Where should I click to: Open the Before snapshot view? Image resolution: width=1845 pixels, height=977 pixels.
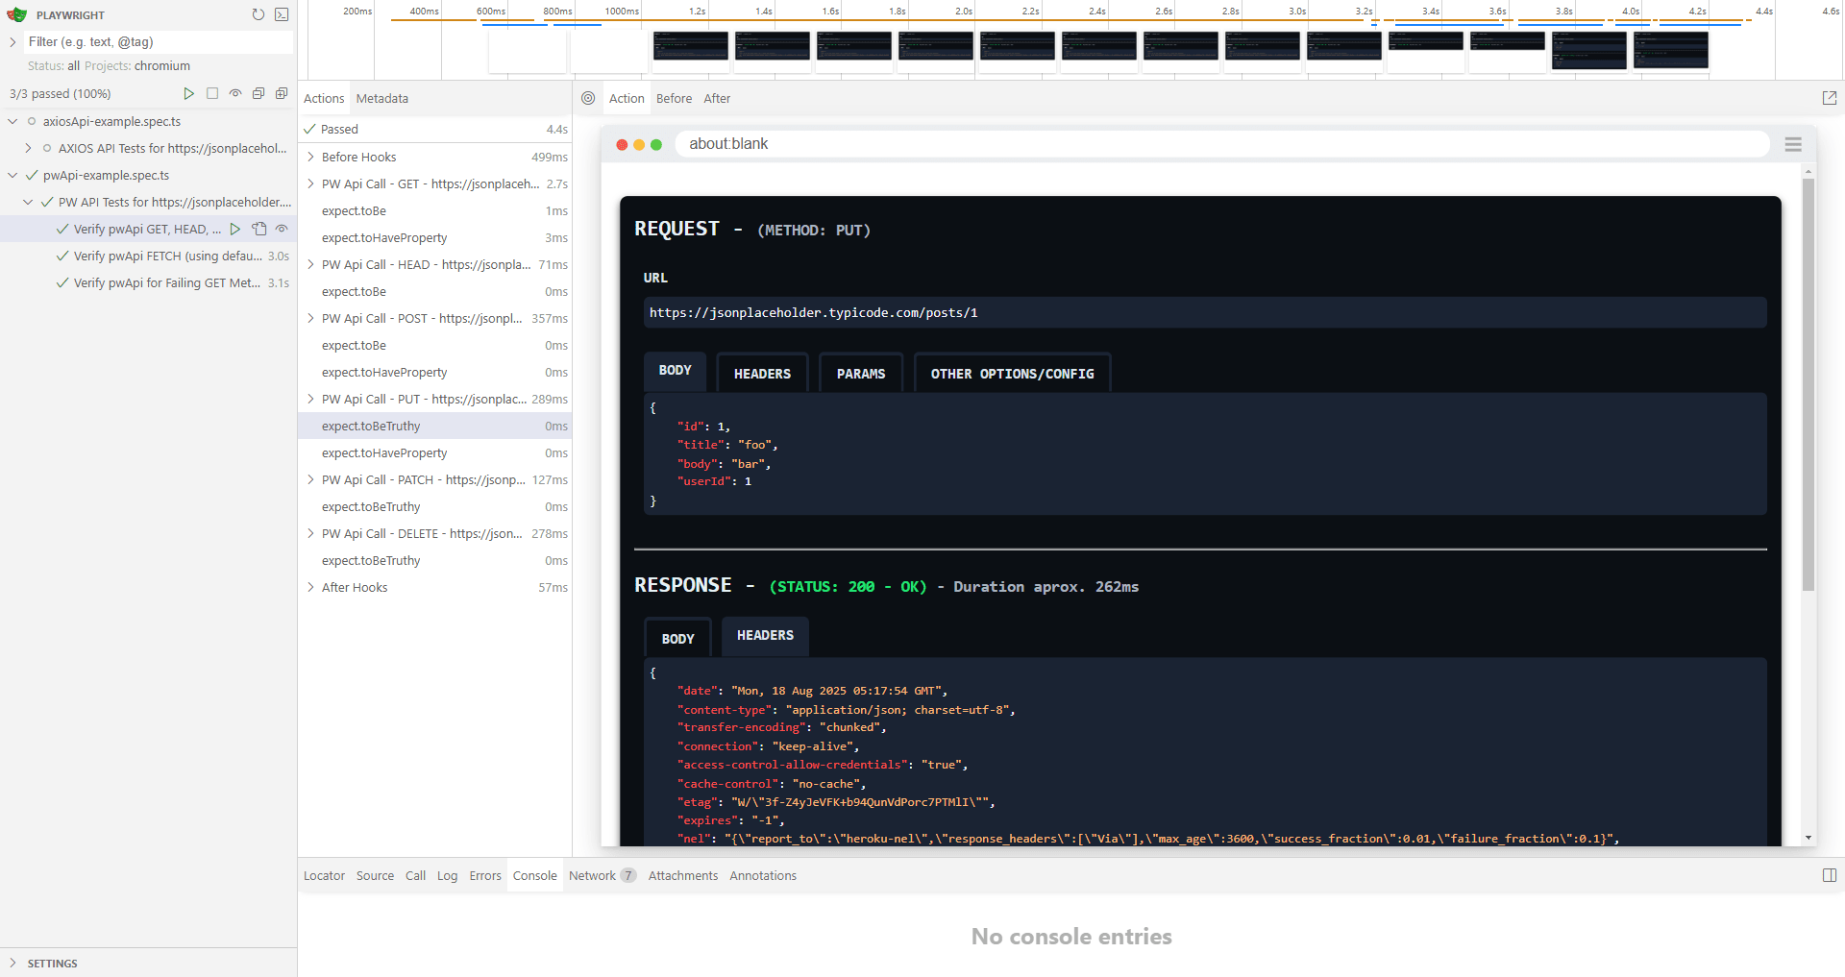(x=674, y=98)
